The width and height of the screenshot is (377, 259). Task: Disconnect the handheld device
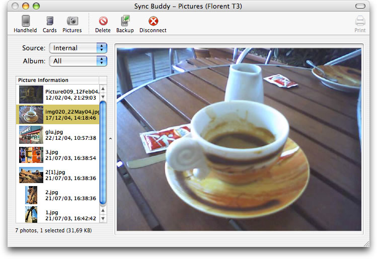153,24
